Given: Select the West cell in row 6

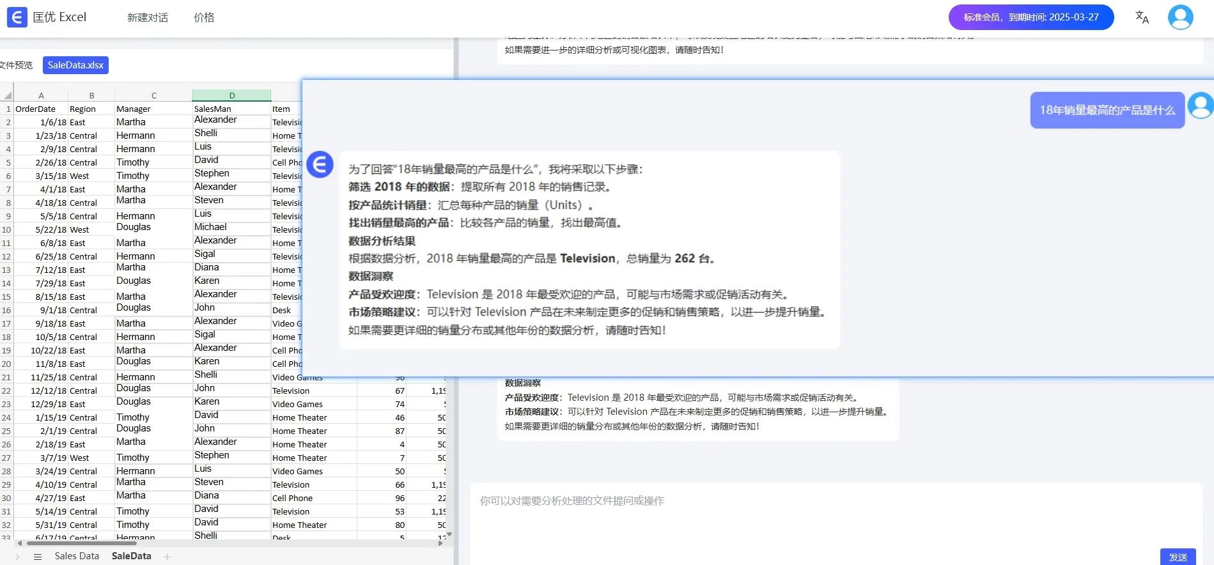Looking at the screenshot, I should [x=91, y=176].
